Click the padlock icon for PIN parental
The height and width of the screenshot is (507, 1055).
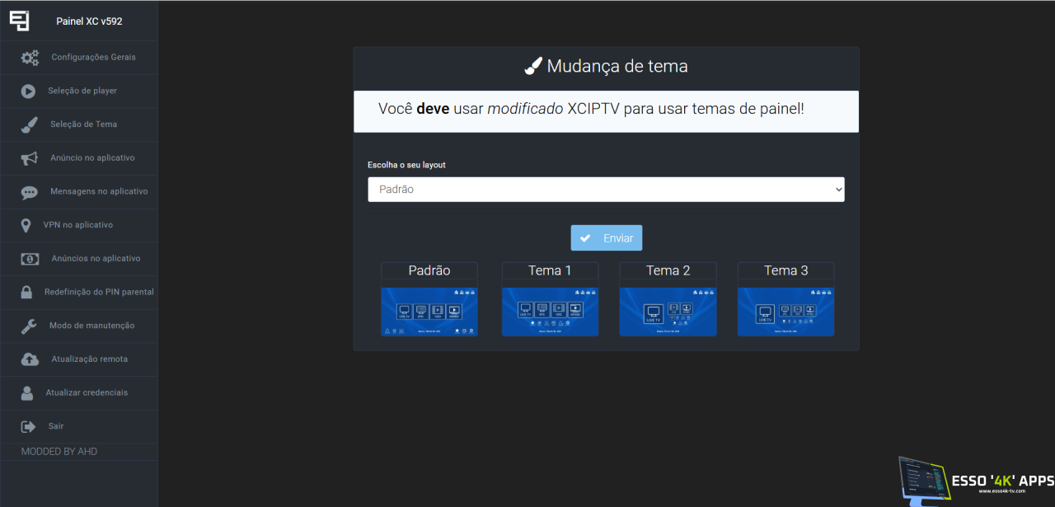tap(27, 293)
